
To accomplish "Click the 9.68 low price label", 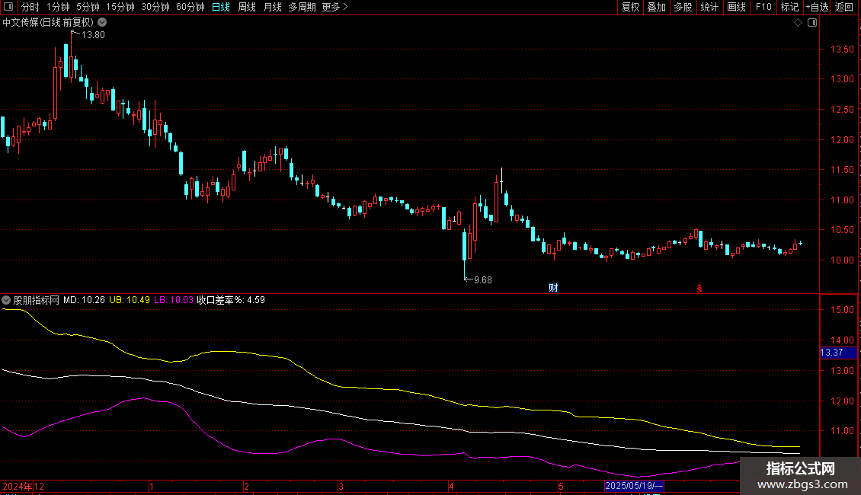I will tap(482, 280).
